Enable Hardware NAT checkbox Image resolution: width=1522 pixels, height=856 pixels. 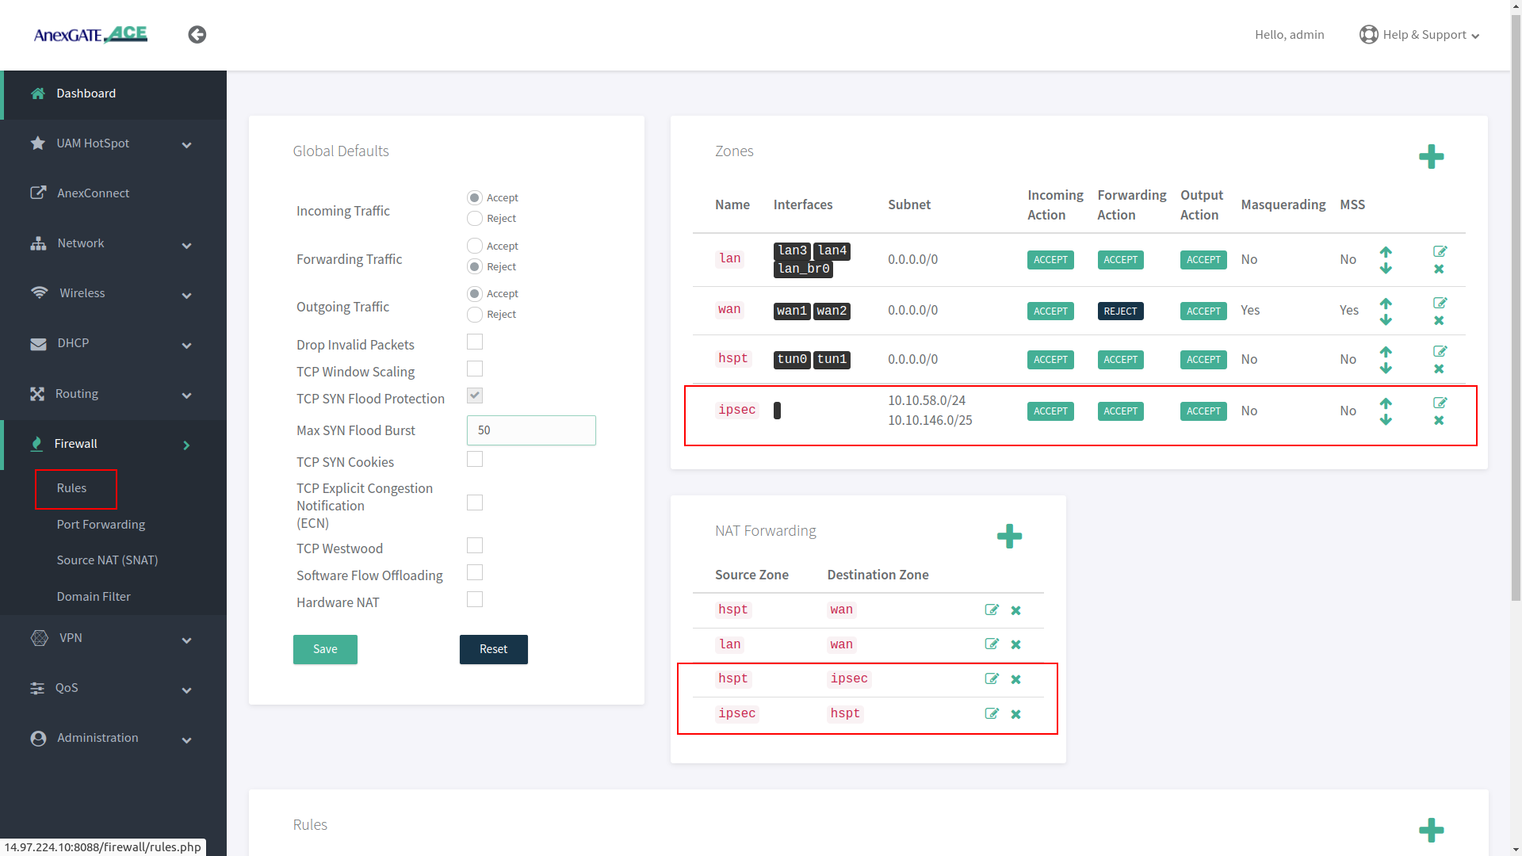(474, 600)
